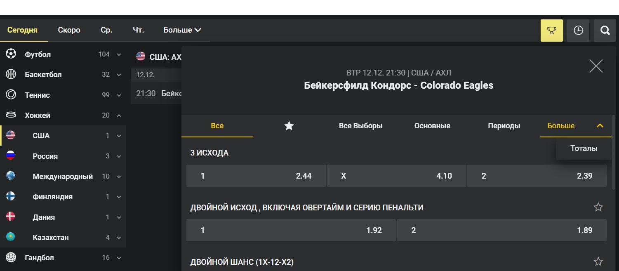
Task: Select the Теннис tennis ball icon
Action: pyautogui.click(x=11, y=94)
